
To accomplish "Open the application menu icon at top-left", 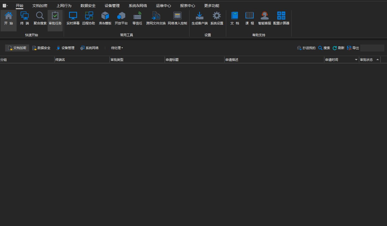I will click(5, 6).
